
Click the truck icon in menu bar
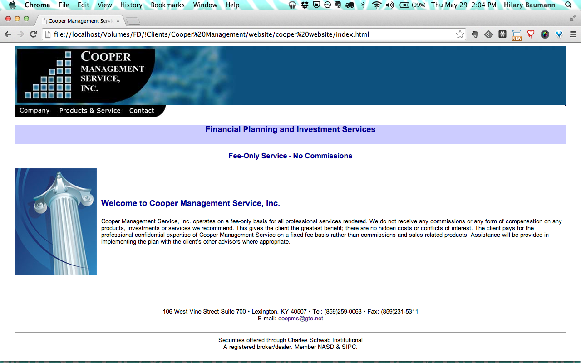pos(350,5)
